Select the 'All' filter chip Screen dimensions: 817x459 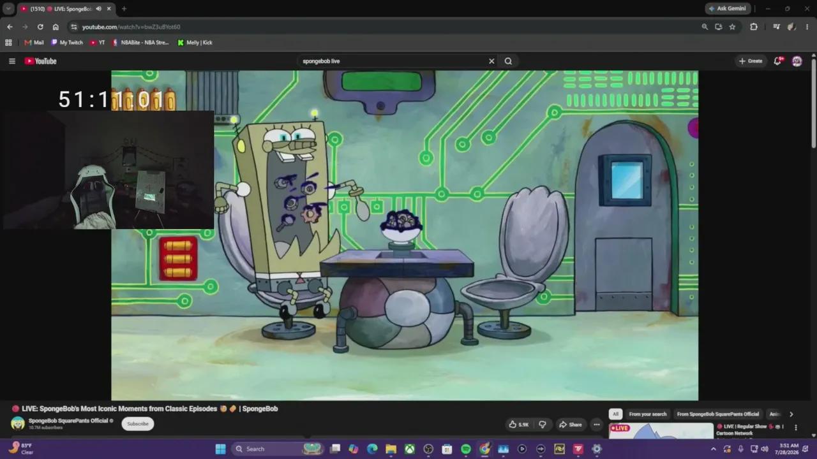click(615, 414)
